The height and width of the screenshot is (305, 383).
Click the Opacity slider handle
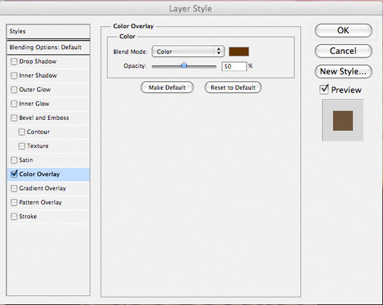point(184,65)
